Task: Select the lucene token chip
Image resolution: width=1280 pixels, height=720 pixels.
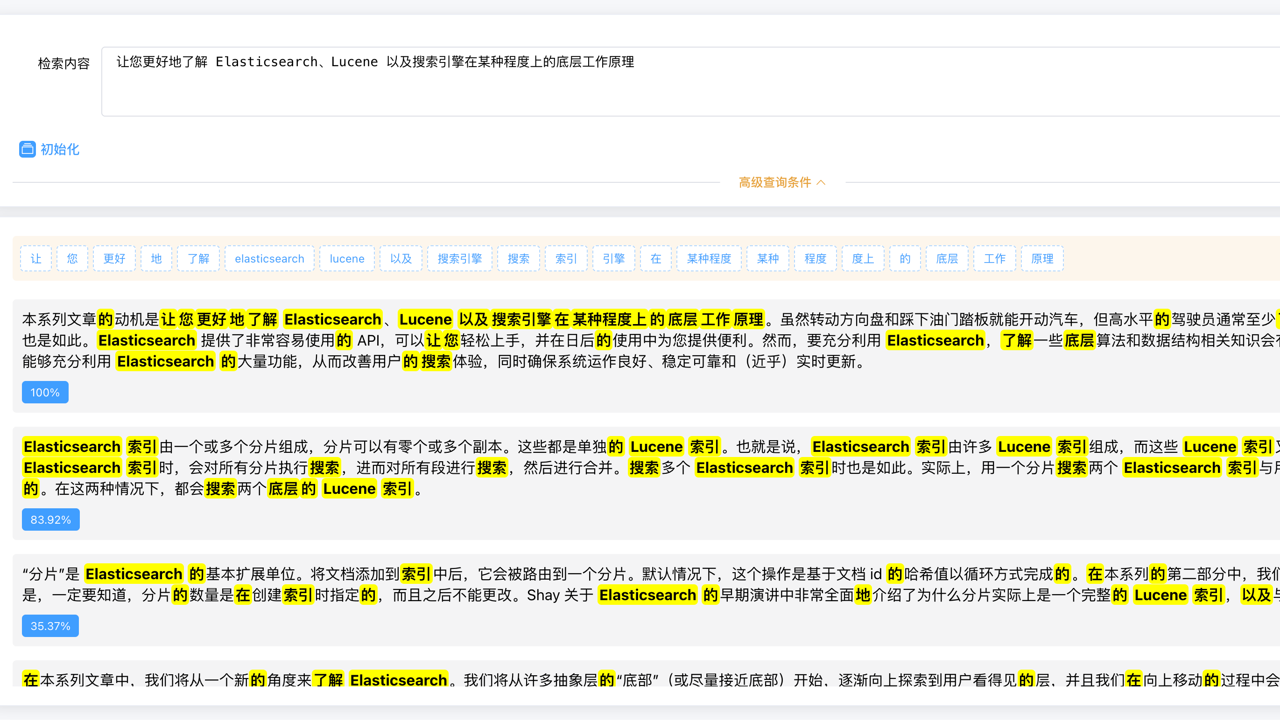Action: (x=347, y=258)
